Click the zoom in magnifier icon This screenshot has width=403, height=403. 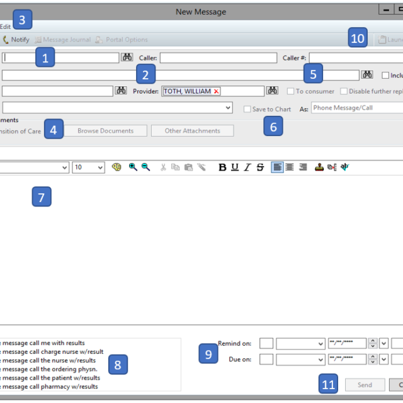(133, 167)
